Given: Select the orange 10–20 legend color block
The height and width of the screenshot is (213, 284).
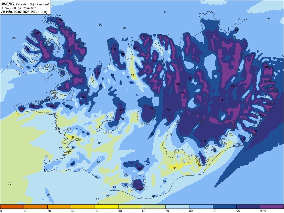Looking at the screenshot, I should tap(36, 207).
